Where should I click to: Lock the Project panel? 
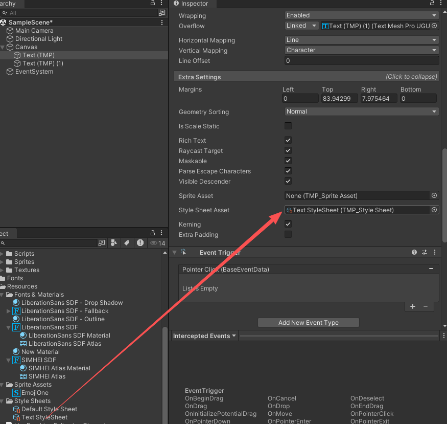[x=153, y=233]
